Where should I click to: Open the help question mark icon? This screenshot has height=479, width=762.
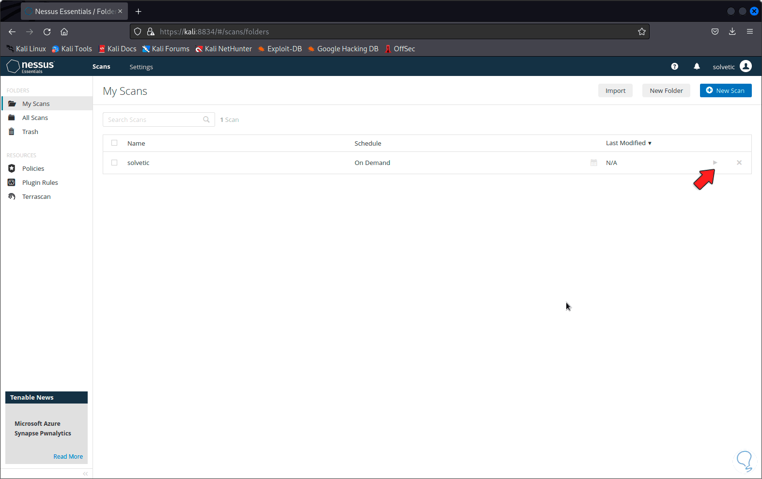[674, 66]
